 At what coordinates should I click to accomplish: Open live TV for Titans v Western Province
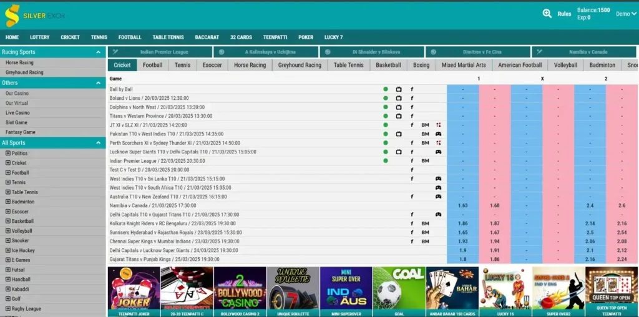399,116
